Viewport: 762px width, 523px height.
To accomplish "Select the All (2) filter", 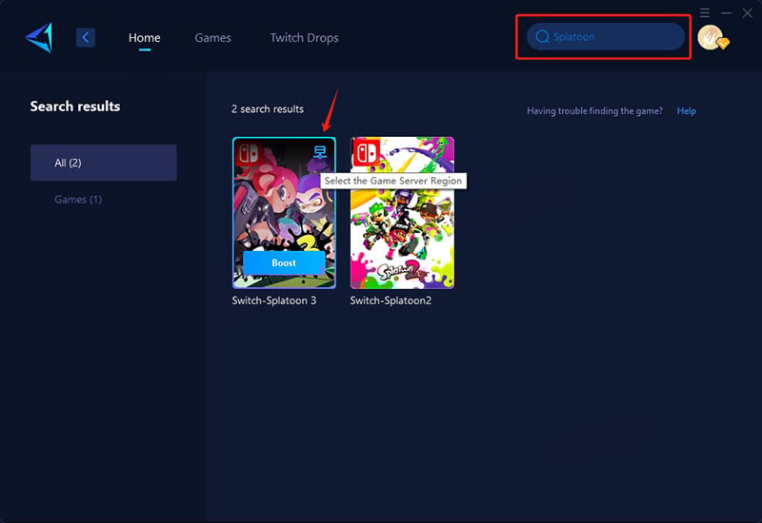I will pyautogui.click(x=104, y=163).
